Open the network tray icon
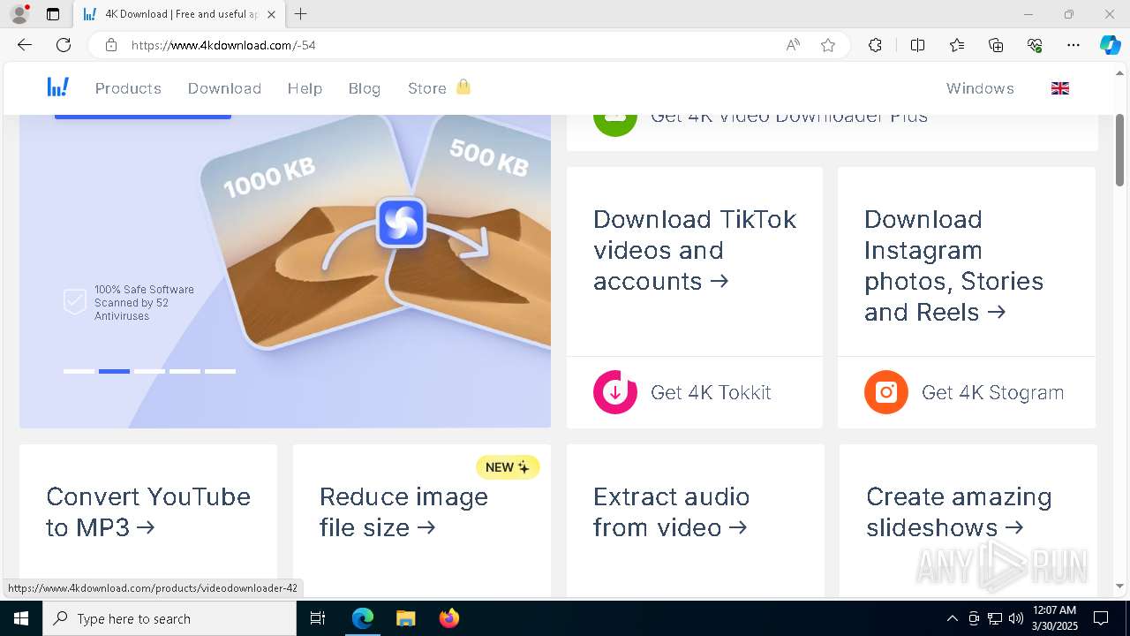This screenshot has height=636, width=1130. [x=995, y=618]
